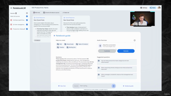
Task: Click the Start typing input field
Action: coord(95,86)
